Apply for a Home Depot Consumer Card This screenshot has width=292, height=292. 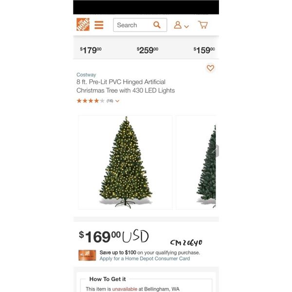(145, 259)
